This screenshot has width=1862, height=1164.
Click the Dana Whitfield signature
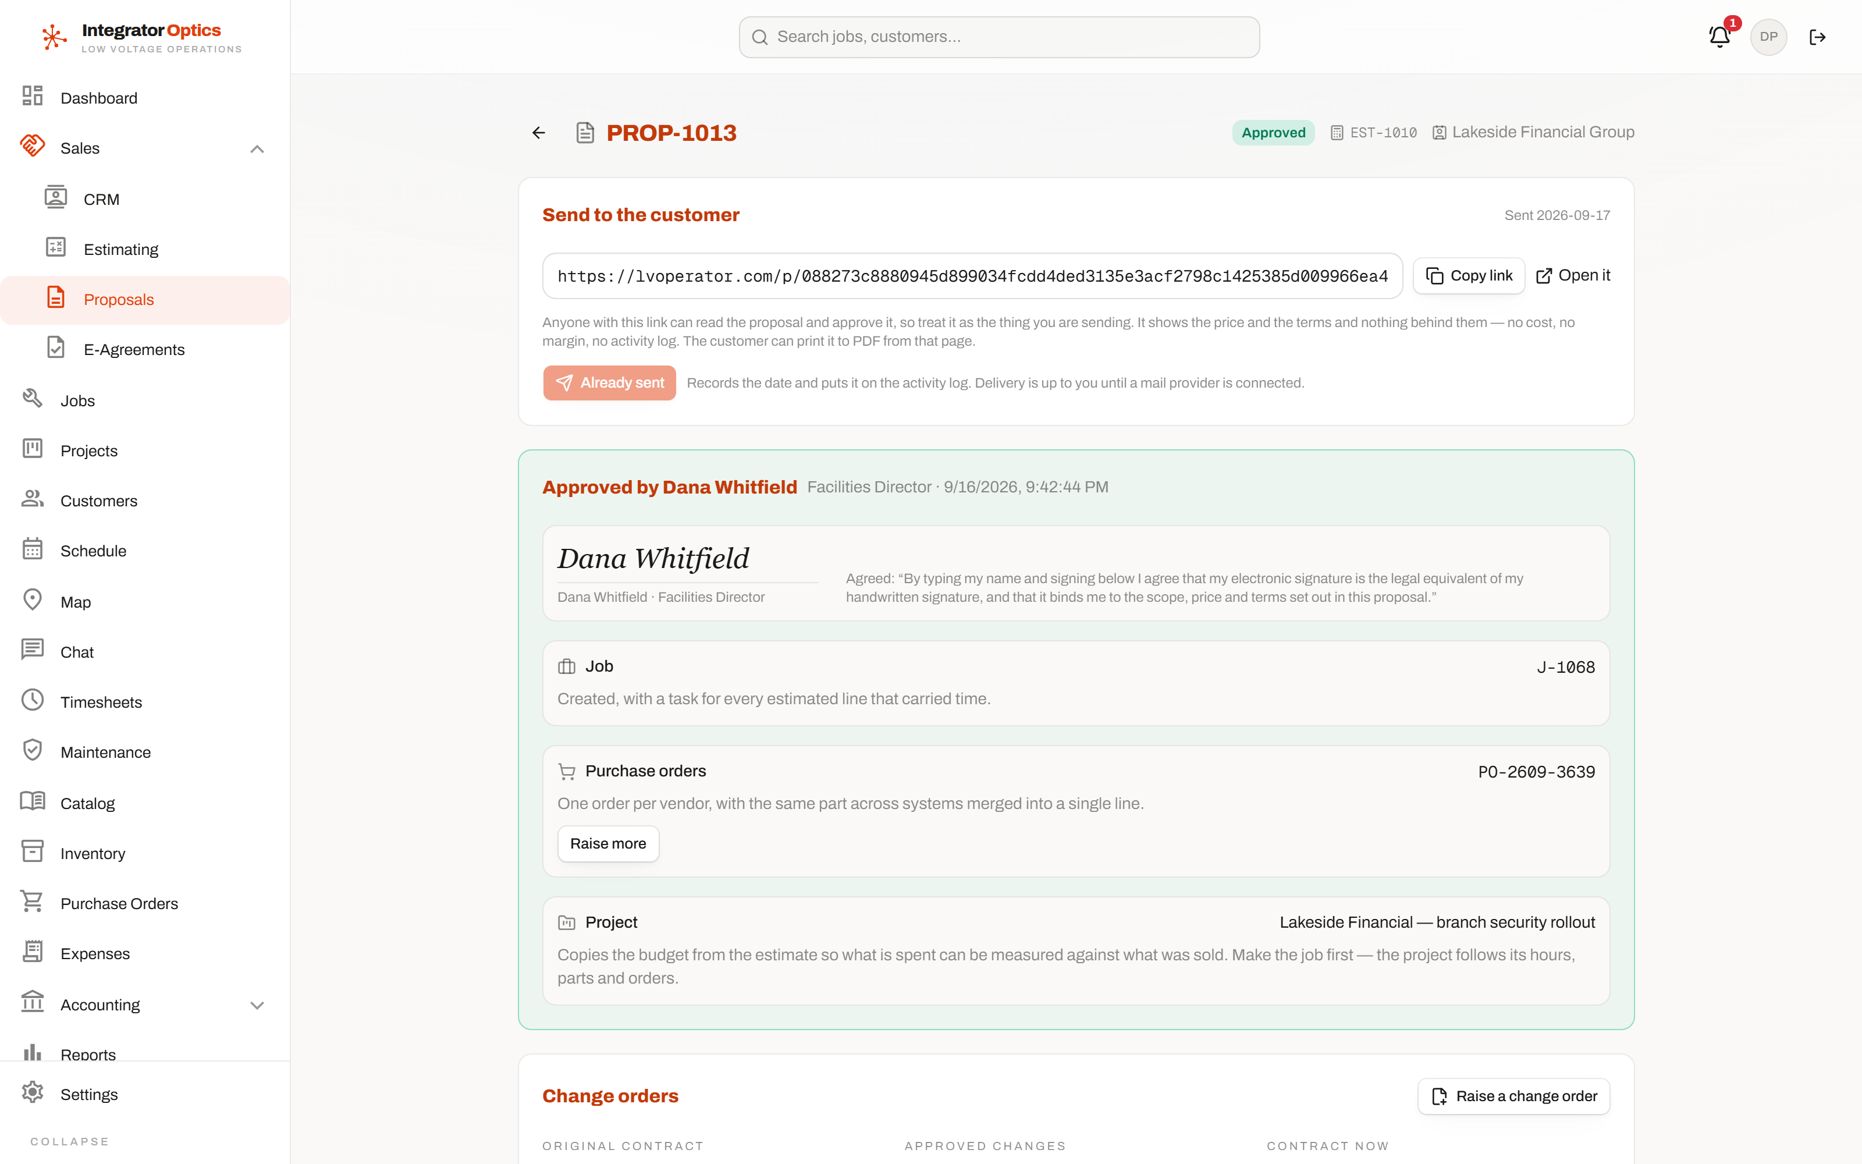(653, 558)
